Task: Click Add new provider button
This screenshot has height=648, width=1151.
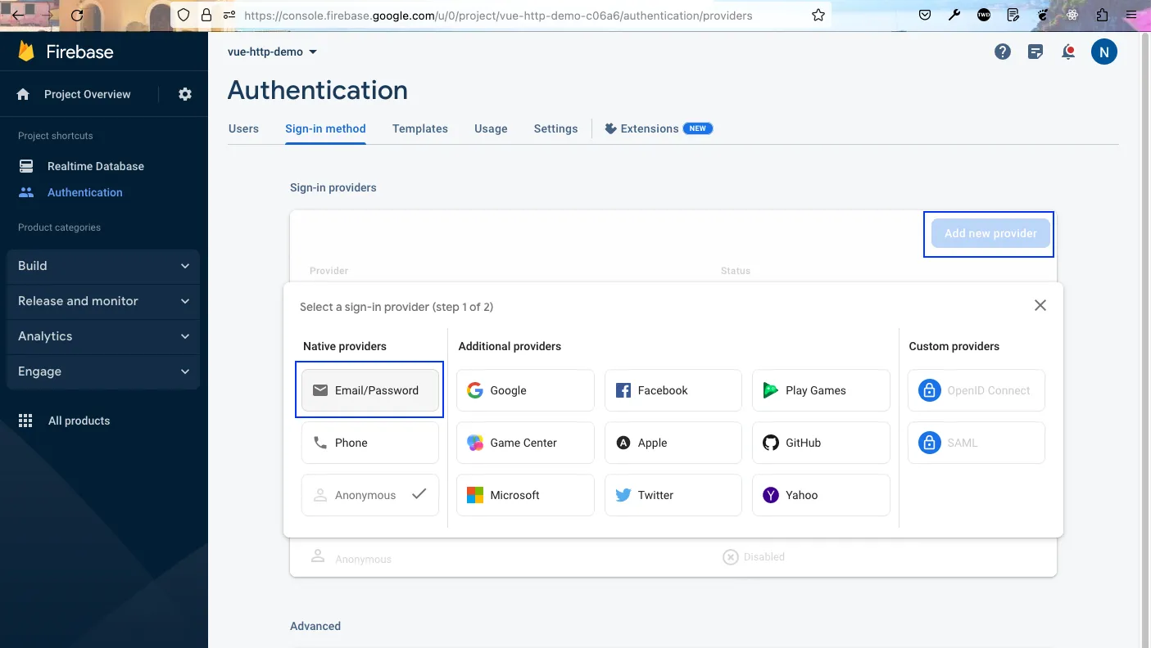Action: (990, 233)
